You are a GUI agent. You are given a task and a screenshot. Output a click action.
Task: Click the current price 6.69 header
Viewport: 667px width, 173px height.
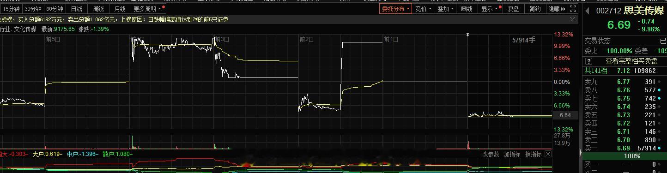click(x=618, y=25)
